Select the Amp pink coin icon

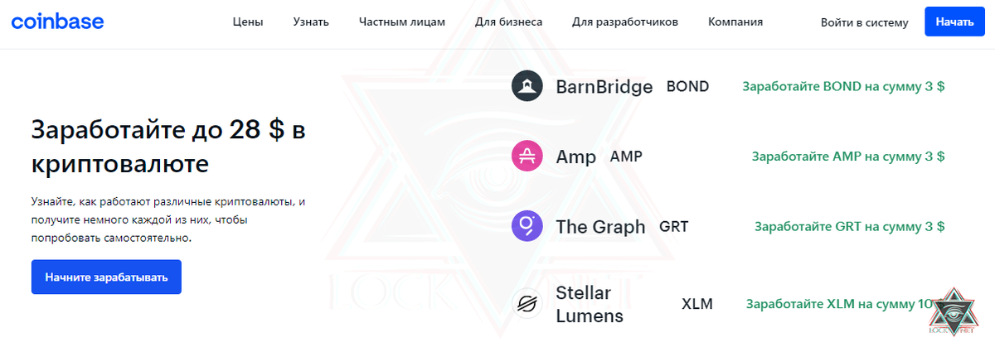pos(527,156)
